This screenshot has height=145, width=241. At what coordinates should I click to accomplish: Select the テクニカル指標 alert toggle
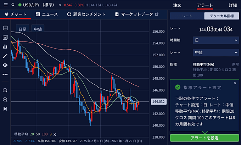coord(222,16)
